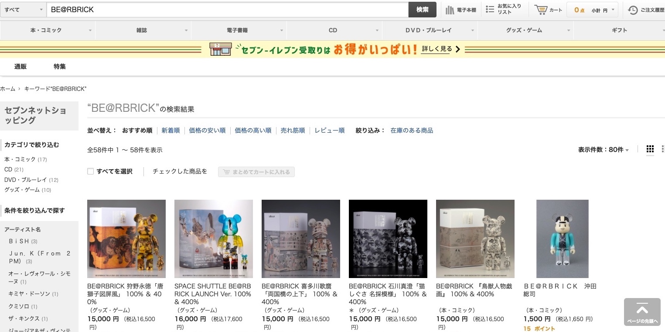Open product title 狩野永徳「唐獅子図屏風」
The image size is (665, 332).
pyautogui.click(x=126, y=294)
